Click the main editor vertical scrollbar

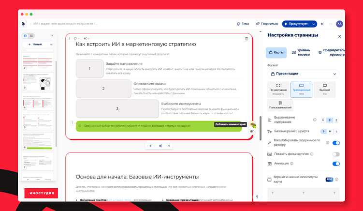(x=260, y=128)
